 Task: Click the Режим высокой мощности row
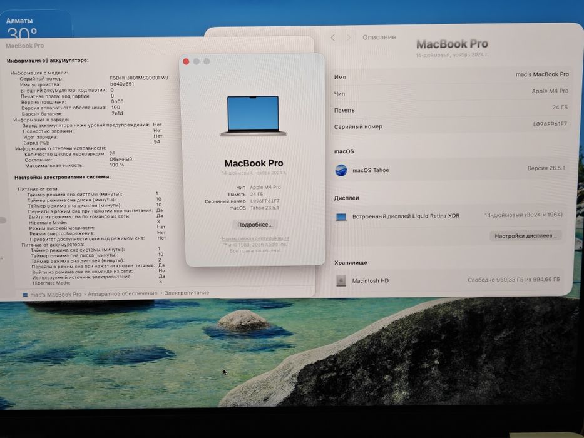[97, 228]
